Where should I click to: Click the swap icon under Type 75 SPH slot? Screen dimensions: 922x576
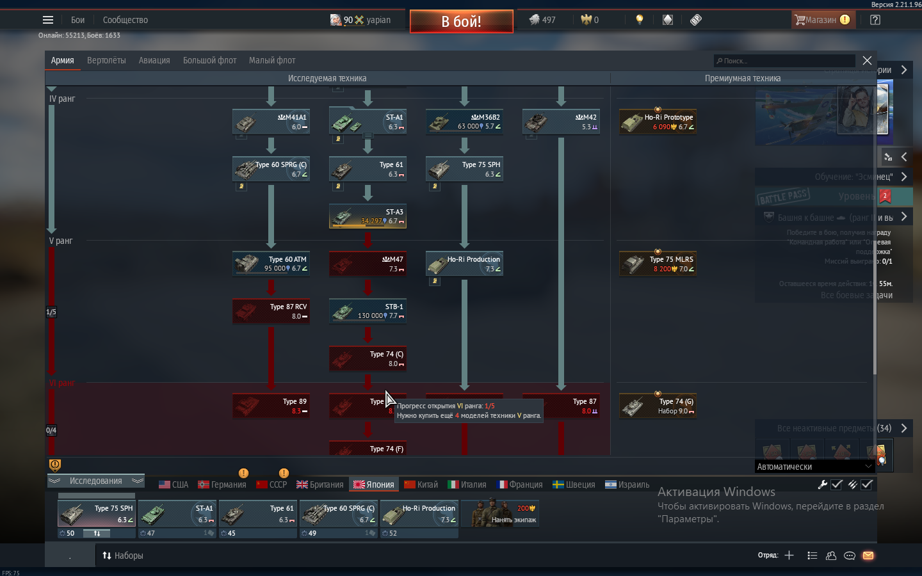[x=97, y=533]
